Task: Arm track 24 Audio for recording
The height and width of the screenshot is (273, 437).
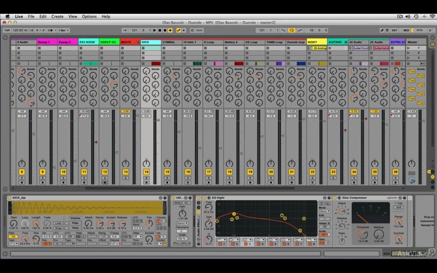Action: [354, 183]
